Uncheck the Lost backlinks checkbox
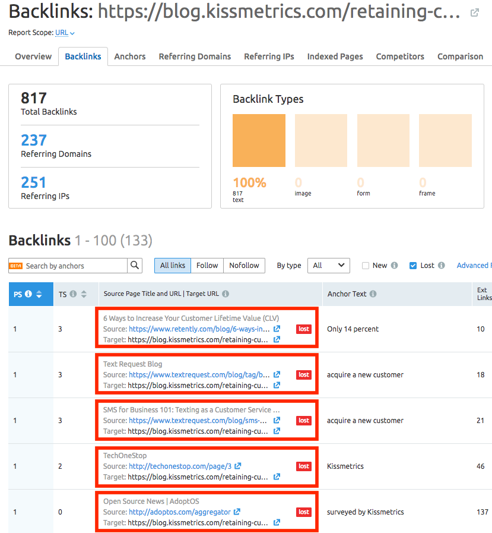Screen dimensions: 492x533 [x=413, y=266]
